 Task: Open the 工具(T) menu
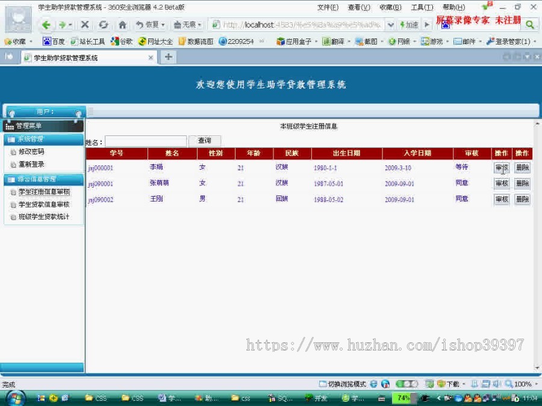click(x=422, y=7)
